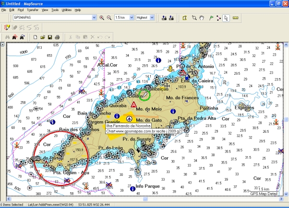289x208 pixels.
Task: Toggle the Zoom tool with magnifier
Action: tap(194, 18)
